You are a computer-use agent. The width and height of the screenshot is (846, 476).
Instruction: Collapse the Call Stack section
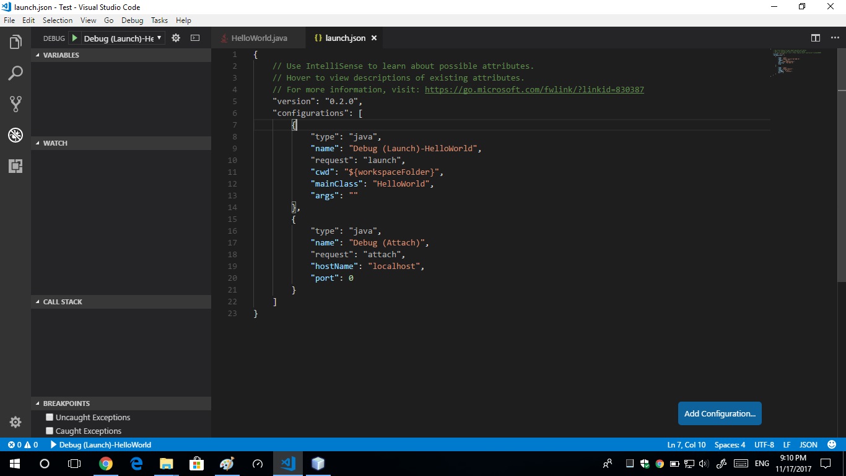pos(121,302)
